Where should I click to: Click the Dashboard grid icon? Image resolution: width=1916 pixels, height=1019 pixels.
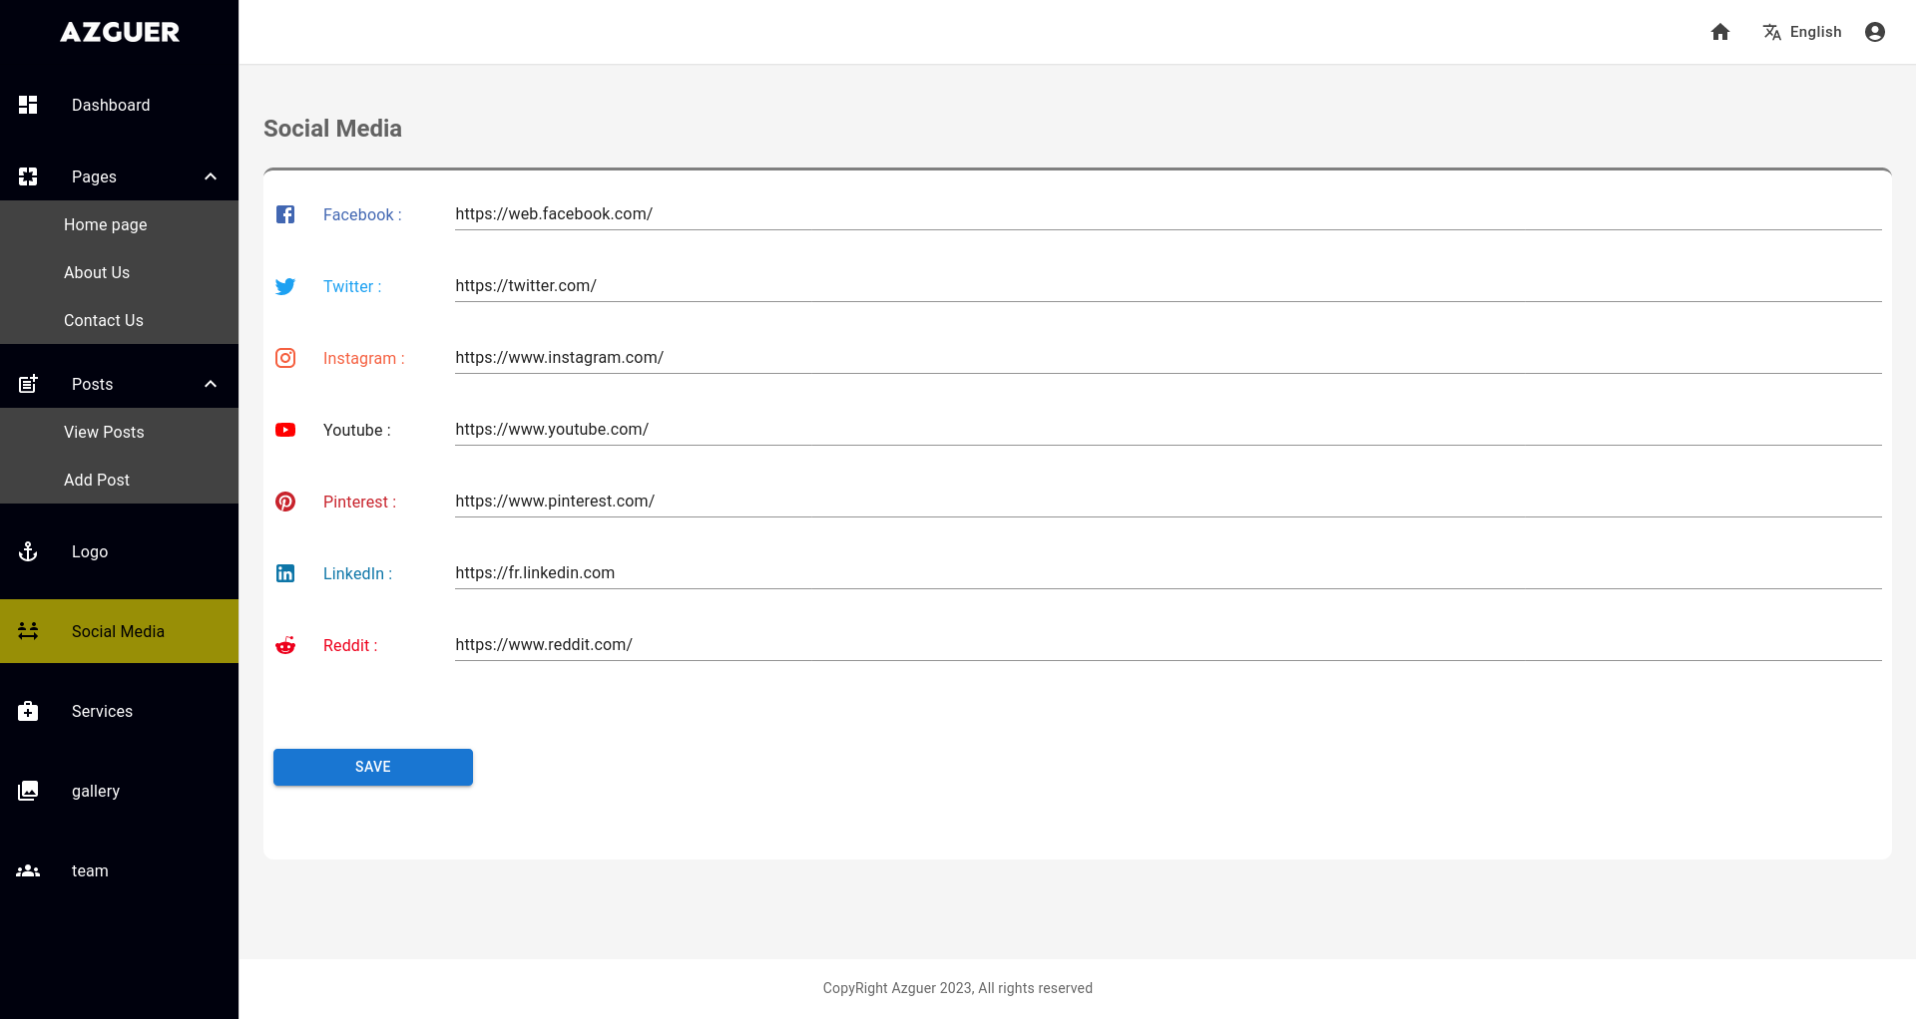point(28,105)
